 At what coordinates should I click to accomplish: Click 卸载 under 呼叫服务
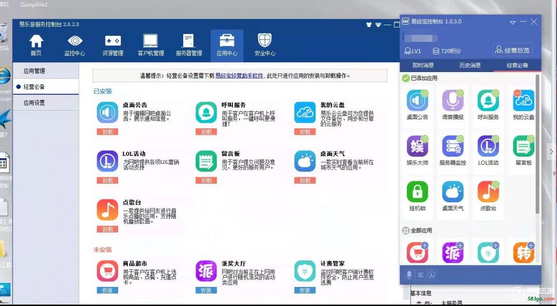pos(206,132)
